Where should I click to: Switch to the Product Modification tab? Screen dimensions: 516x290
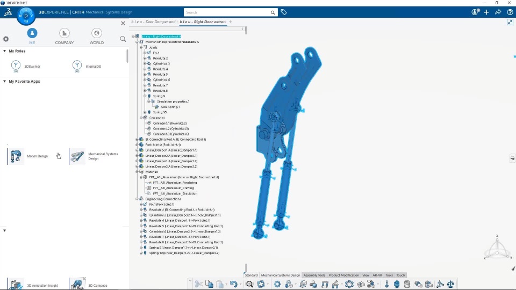343,275
